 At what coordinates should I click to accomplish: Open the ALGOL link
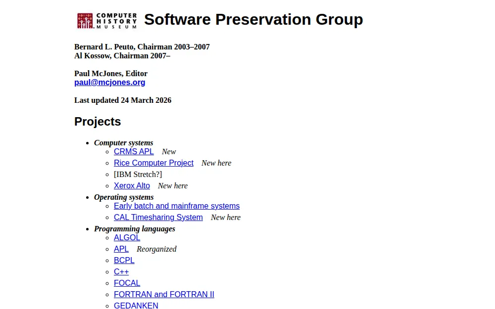point(127,237)
